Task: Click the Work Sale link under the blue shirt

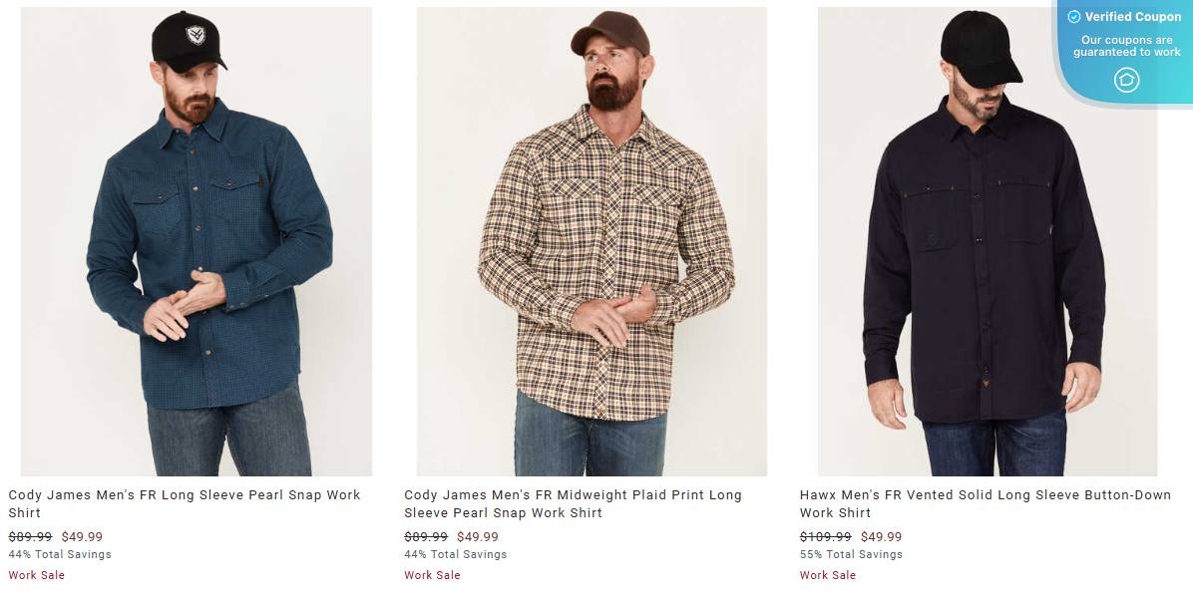Action: [37, 575]
